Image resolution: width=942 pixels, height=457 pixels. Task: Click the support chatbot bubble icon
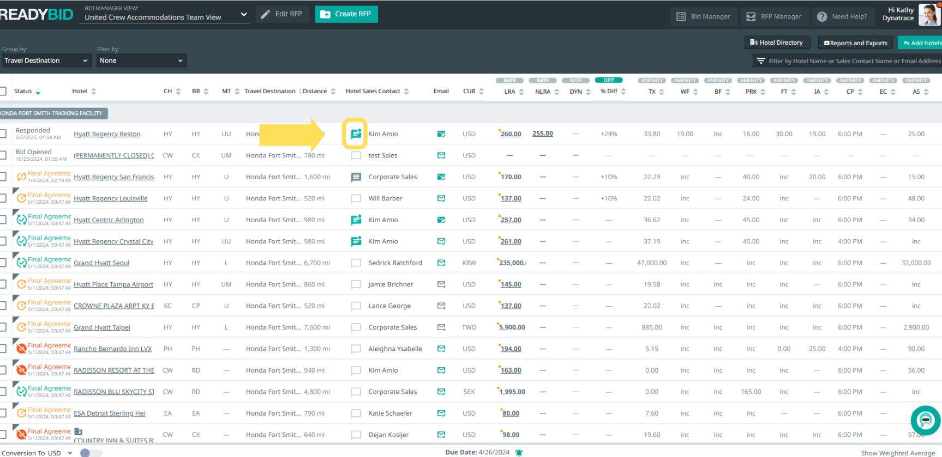[926, 420]
